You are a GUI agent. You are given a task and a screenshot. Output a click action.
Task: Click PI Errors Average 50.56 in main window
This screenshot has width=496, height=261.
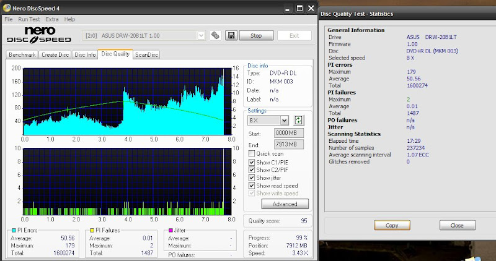(68, 238)
